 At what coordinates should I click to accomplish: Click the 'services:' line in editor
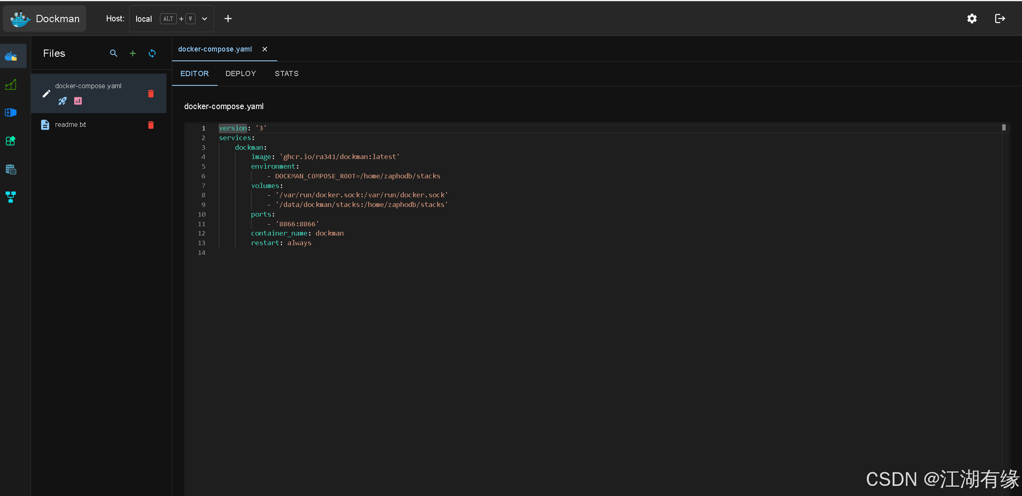click(x=237, y=138)
